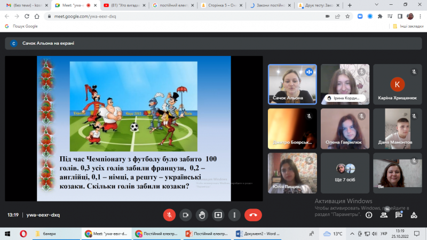Screen dimensions: 427x240
Task: Open банери folder in taskbar
Action: pos(57,234)
